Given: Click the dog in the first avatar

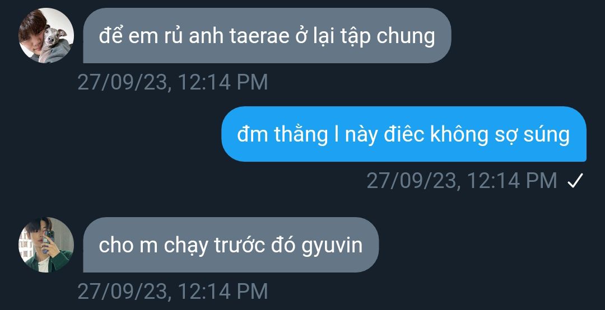Looking at the screenshot, I should pyautogui.click(x=54, y=39).
